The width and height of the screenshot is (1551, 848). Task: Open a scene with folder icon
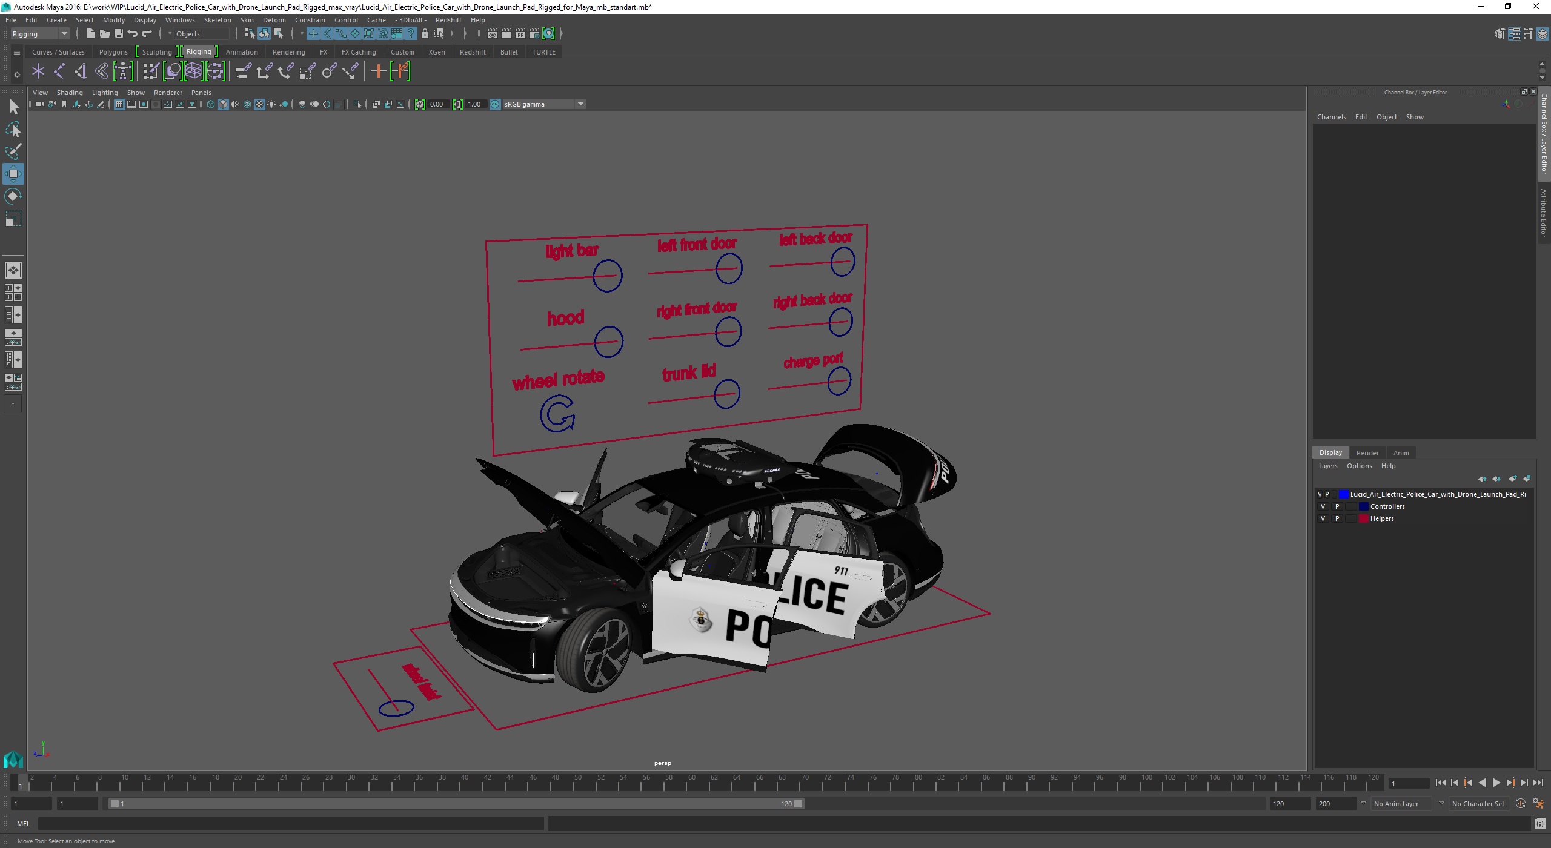pyautogui.click(x=104, y=34)
